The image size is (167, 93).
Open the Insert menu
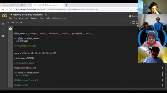(27, 18)
